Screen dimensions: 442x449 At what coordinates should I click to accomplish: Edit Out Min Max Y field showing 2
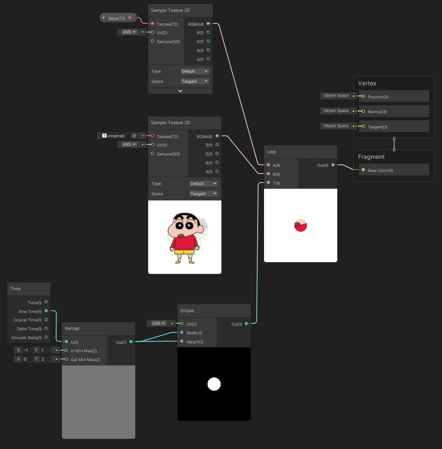[x=46, y=359]
